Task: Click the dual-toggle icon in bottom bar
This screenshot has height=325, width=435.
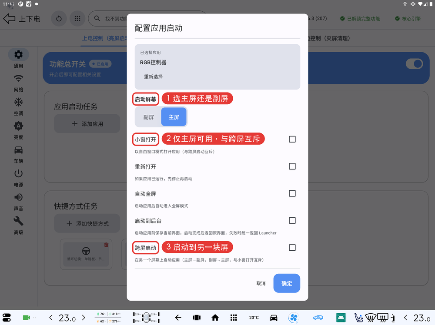Action: click(7, 318)
